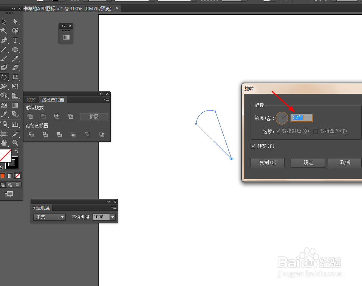Select the Line Segment tool
The image size is (362, 286).
point(4,49)
